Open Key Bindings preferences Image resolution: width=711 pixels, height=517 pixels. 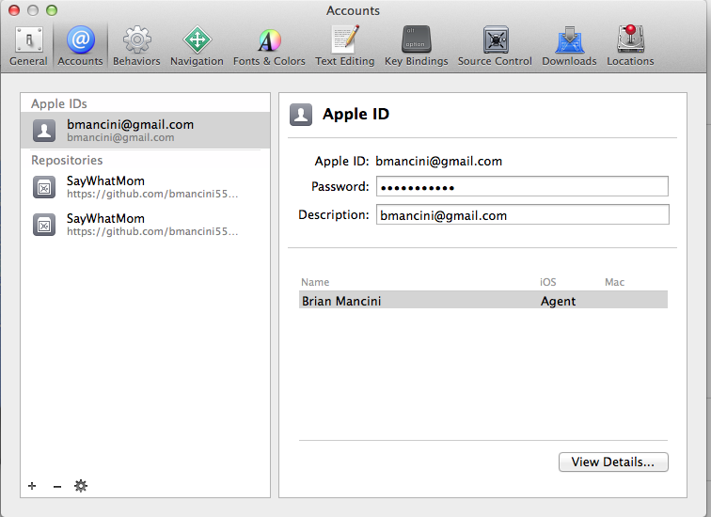point(417,46)
